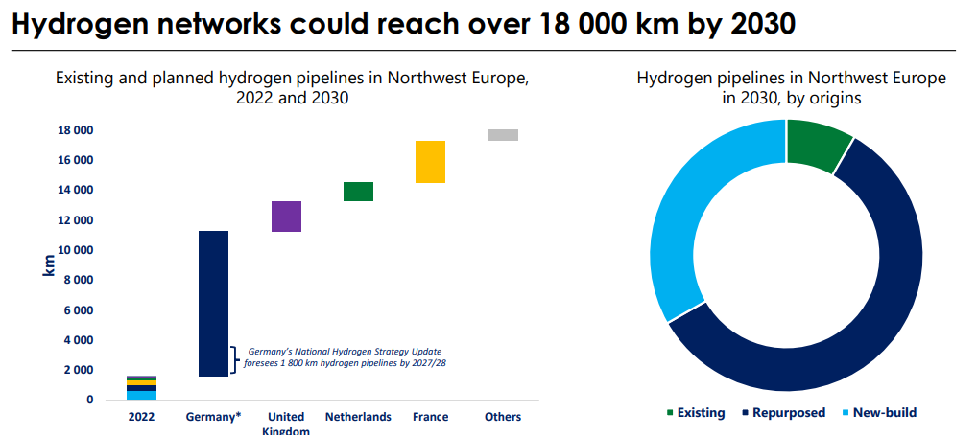Click the 'km' y-axis title
Image resolution: width=977 pixels, height=435 pixels.
[x=49, y=265]
